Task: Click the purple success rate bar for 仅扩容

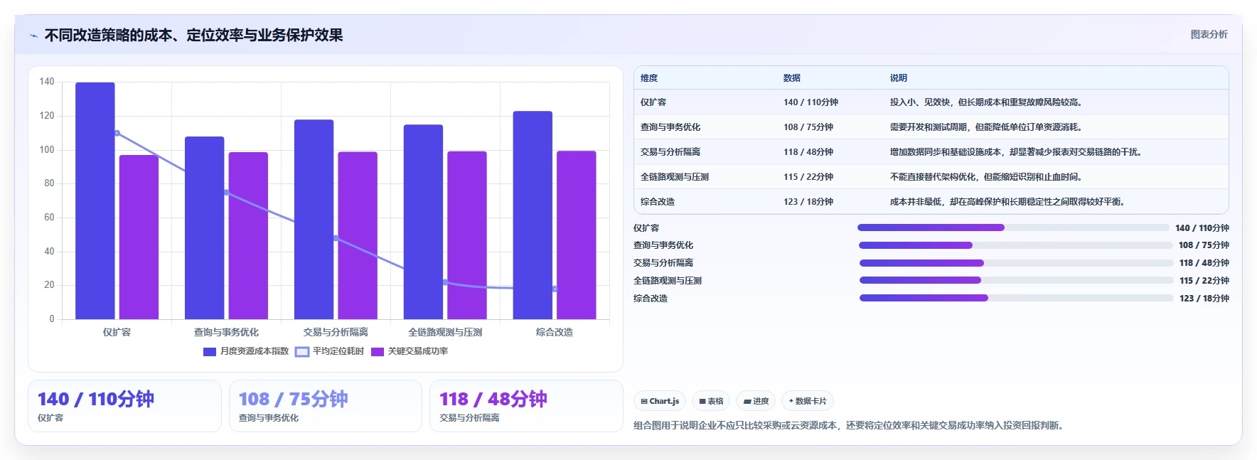Action: (x=139, y=237)
